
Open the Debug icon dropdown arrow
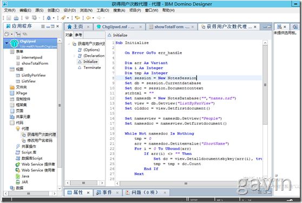[x=54, y=18]
